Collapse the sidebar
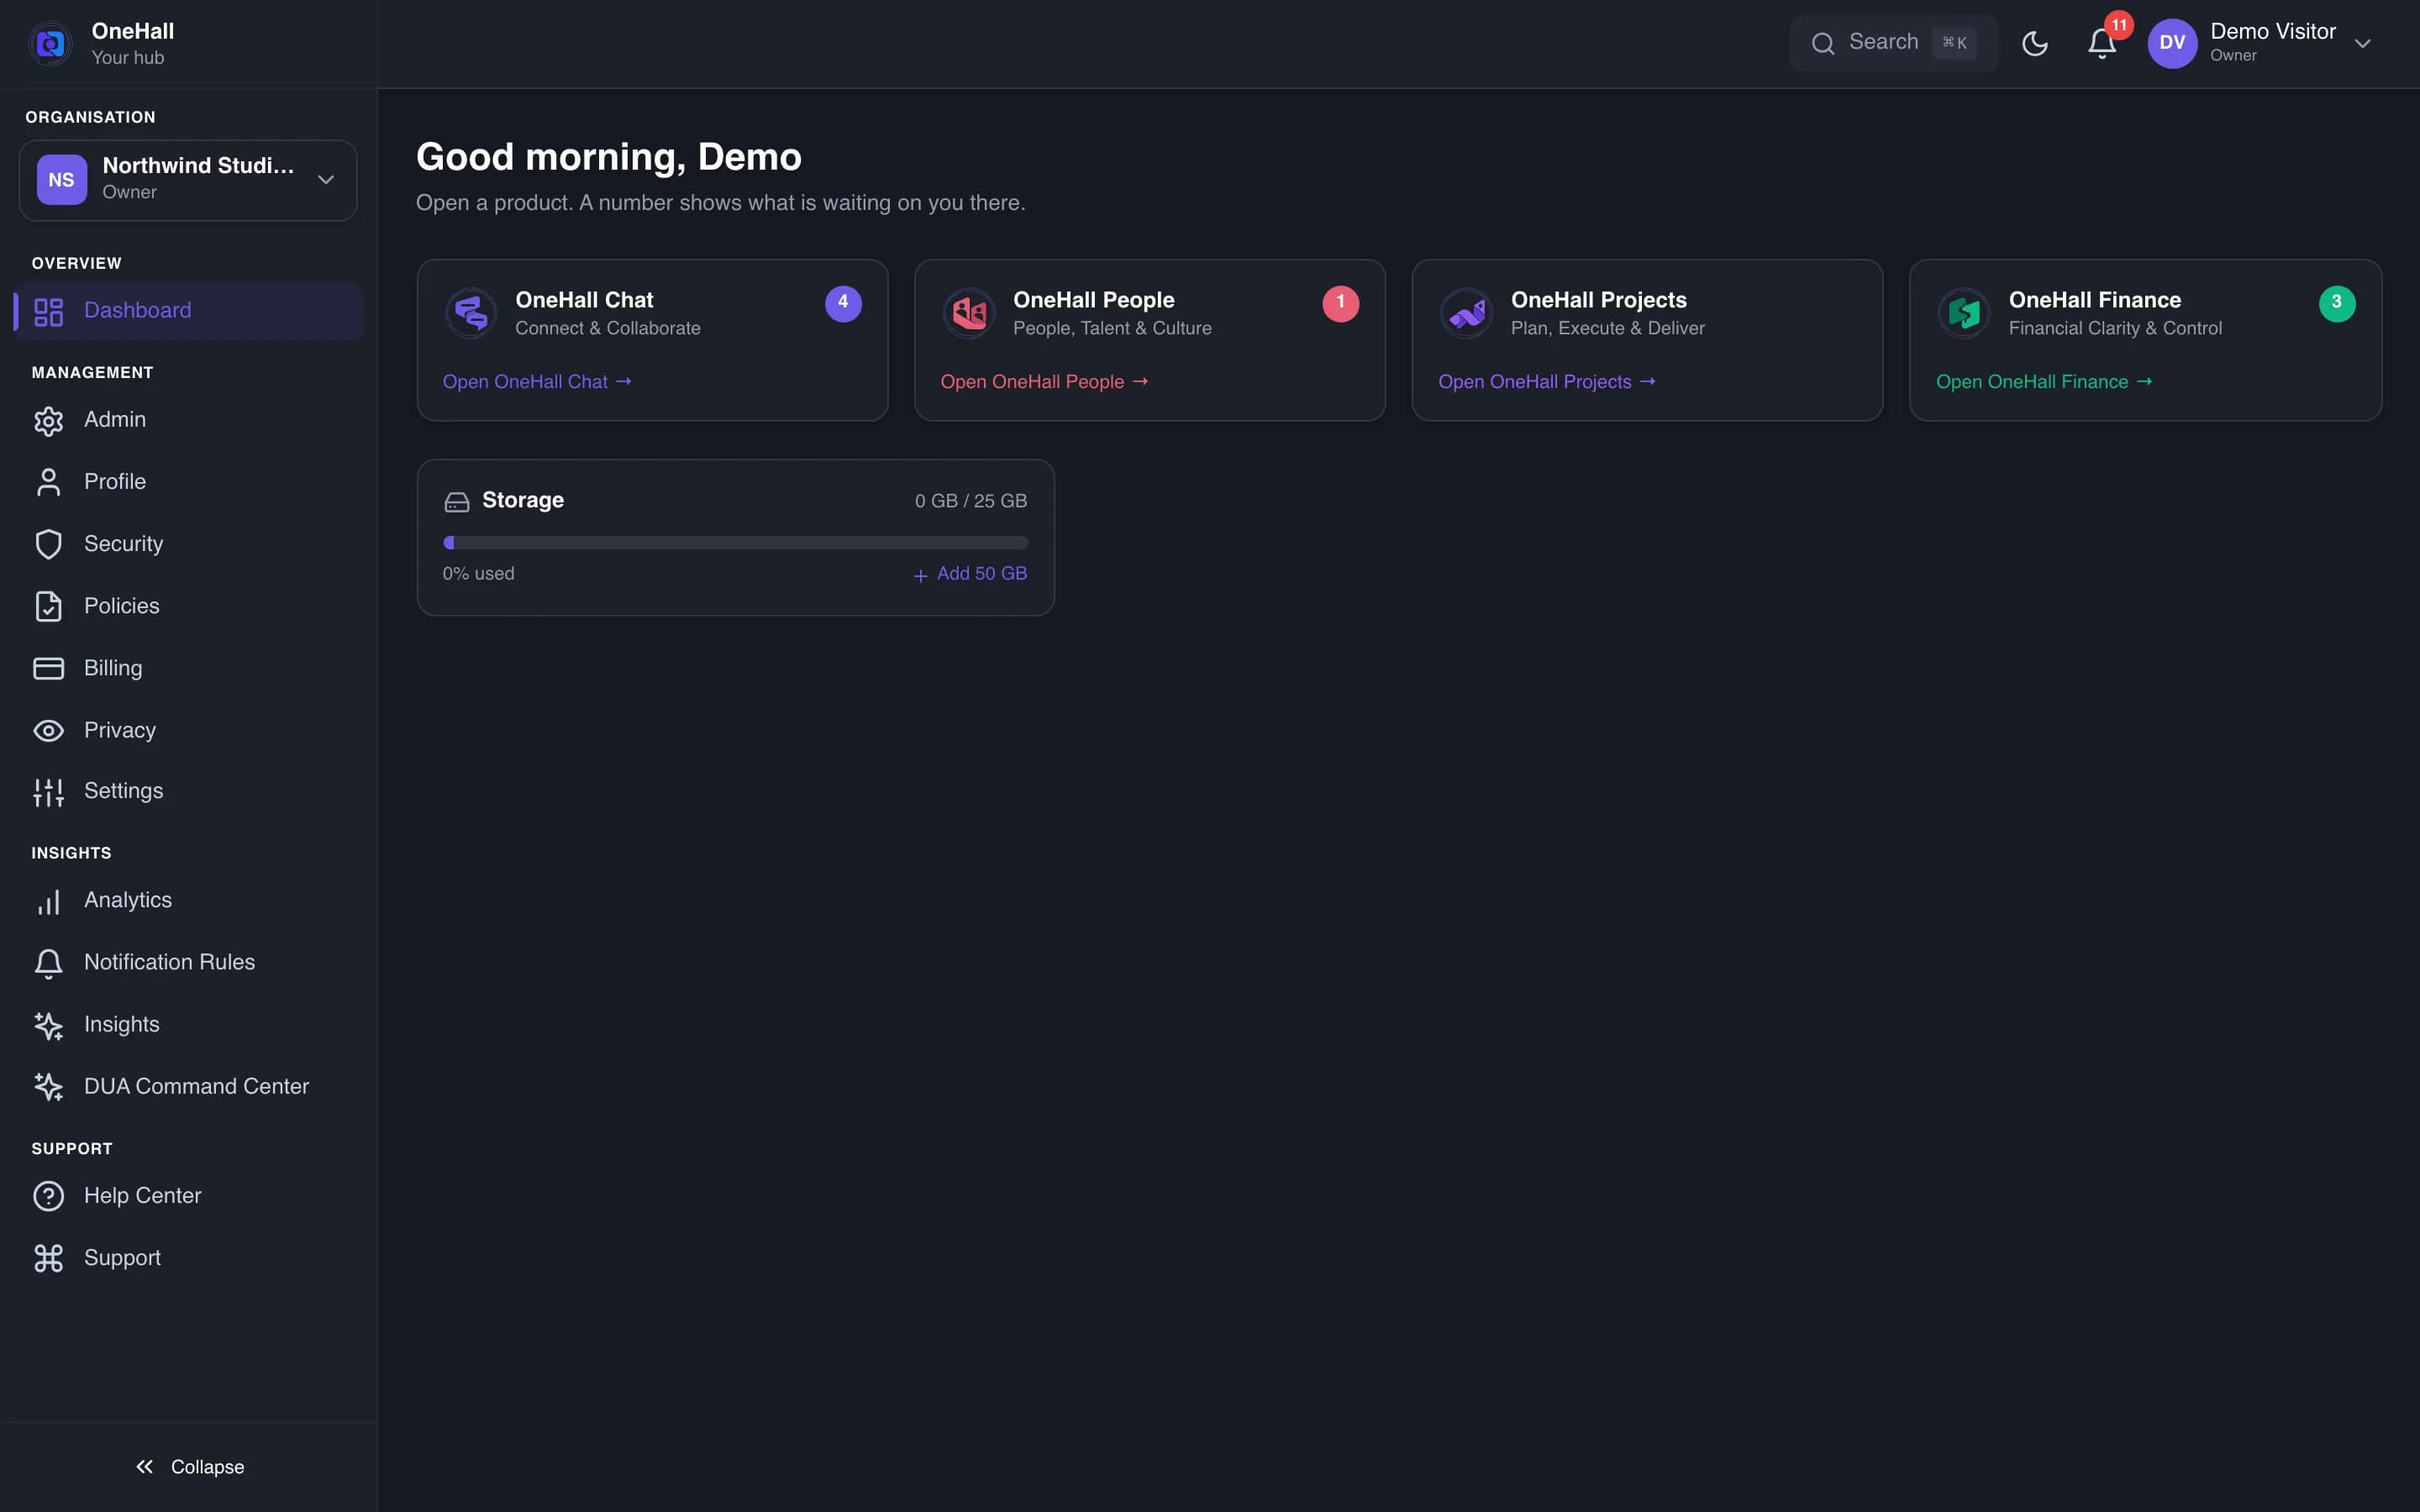Viewport: 2420px width, 1512px height. 189,1467
